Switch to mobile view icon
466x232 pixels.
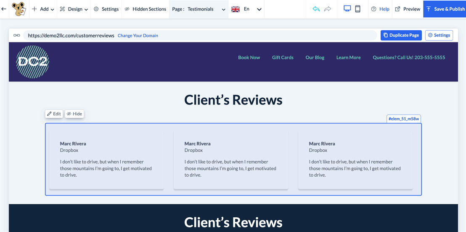click(x=358, y=9)
